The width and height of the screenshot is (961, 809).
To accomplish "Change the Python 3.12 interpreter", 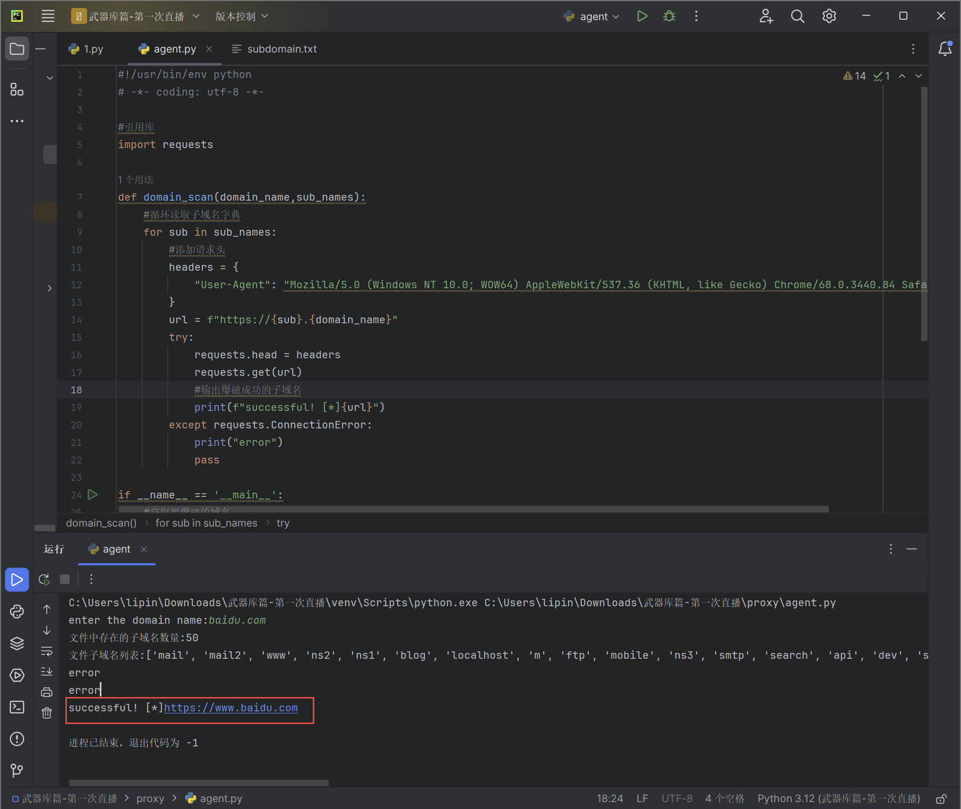I will click(838, 798).
